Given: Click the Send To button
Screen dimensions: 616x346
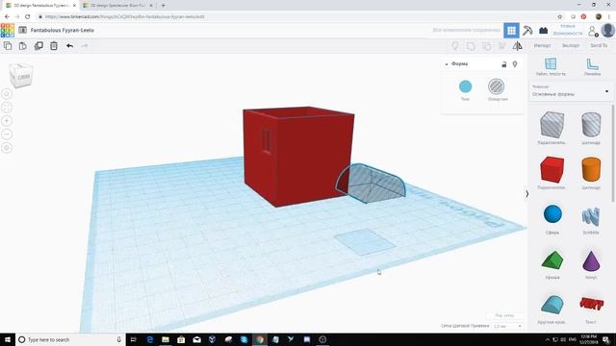Looking at the screenshot, I should (599, 45).
